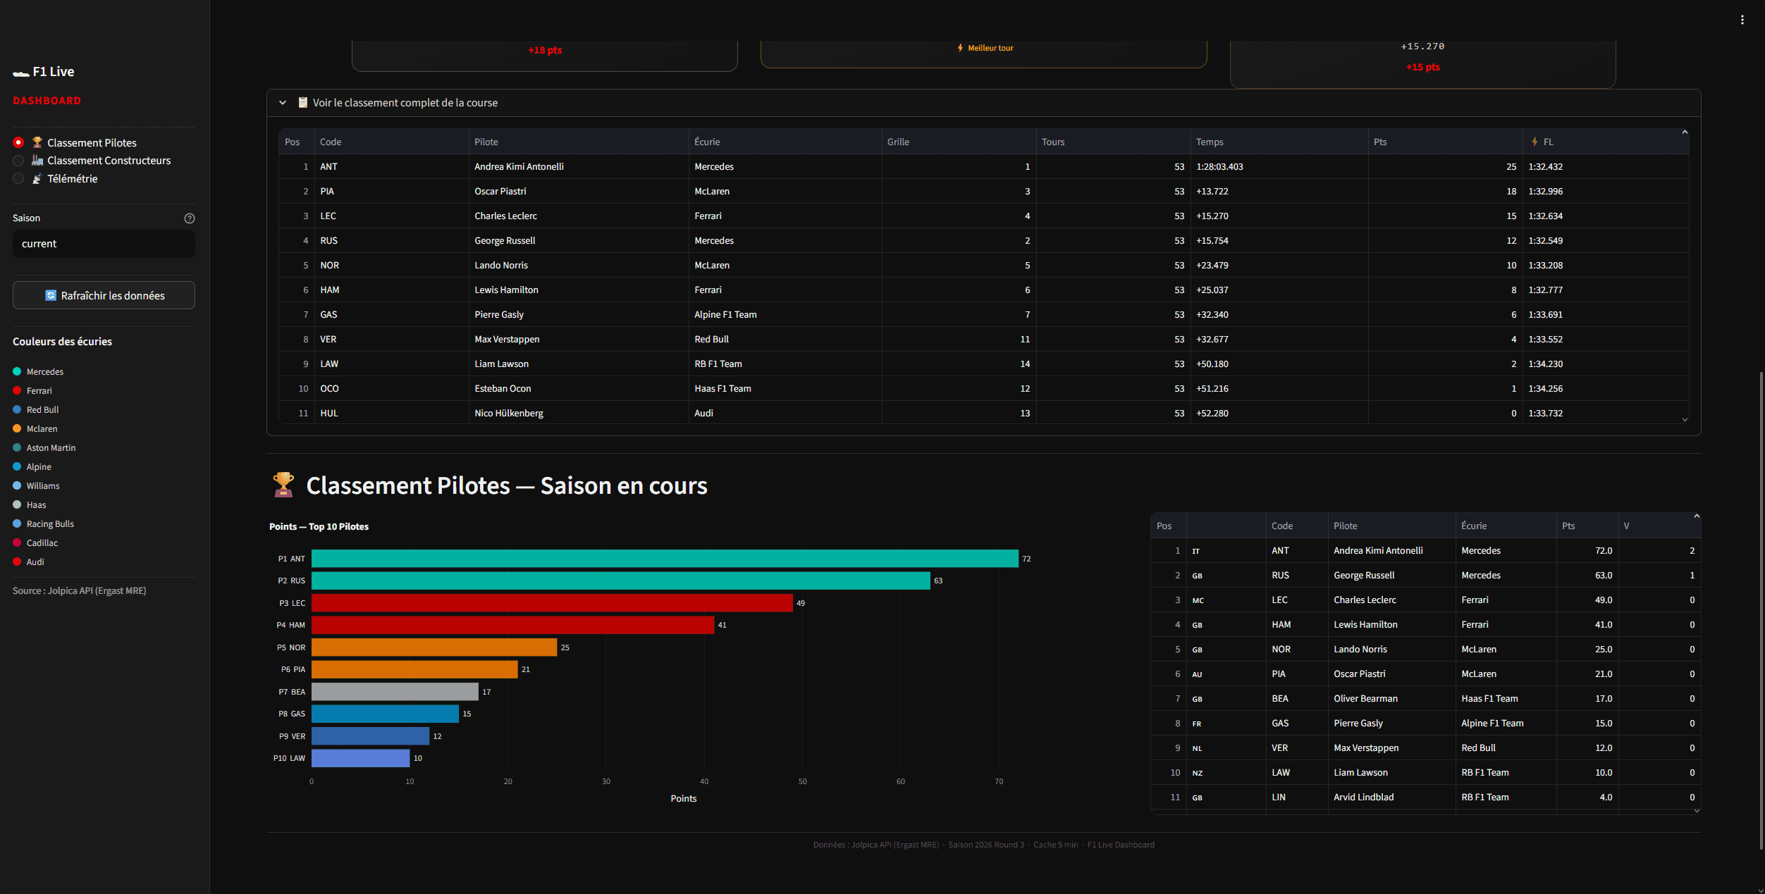Screen dimensions: 1765x894
Task: Click the factory icon beside Classement Constructeurs
Action: pos(37,160)
